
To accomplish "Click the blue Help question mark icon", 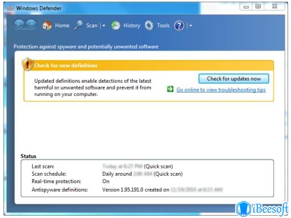I will coord(179,26).
